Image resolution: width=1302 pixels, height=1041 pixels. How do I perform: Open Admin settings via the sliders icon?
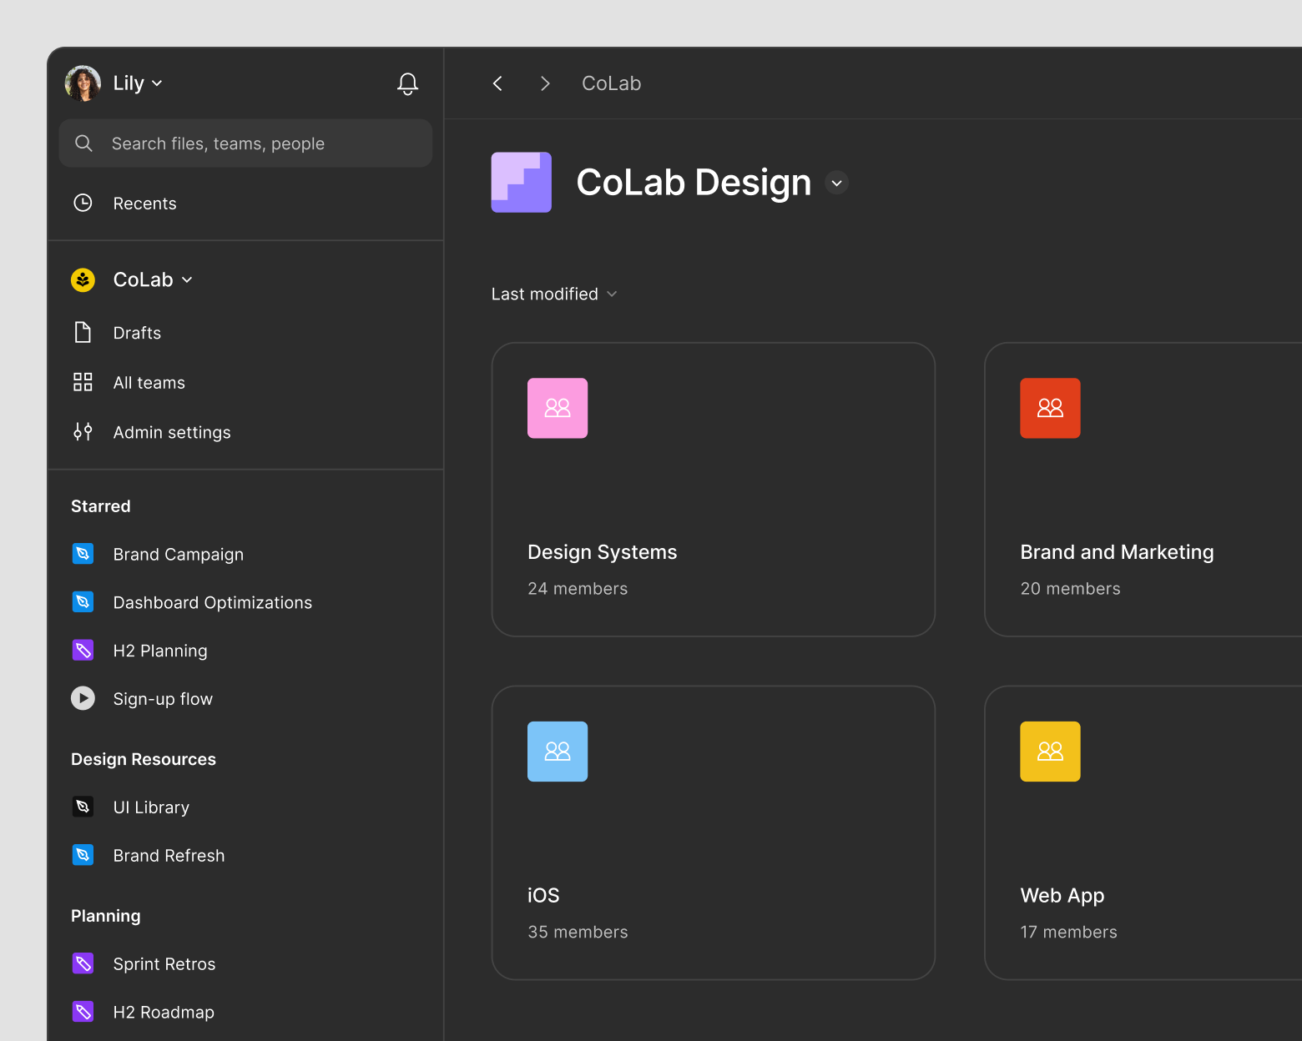[x=83, y=432]
